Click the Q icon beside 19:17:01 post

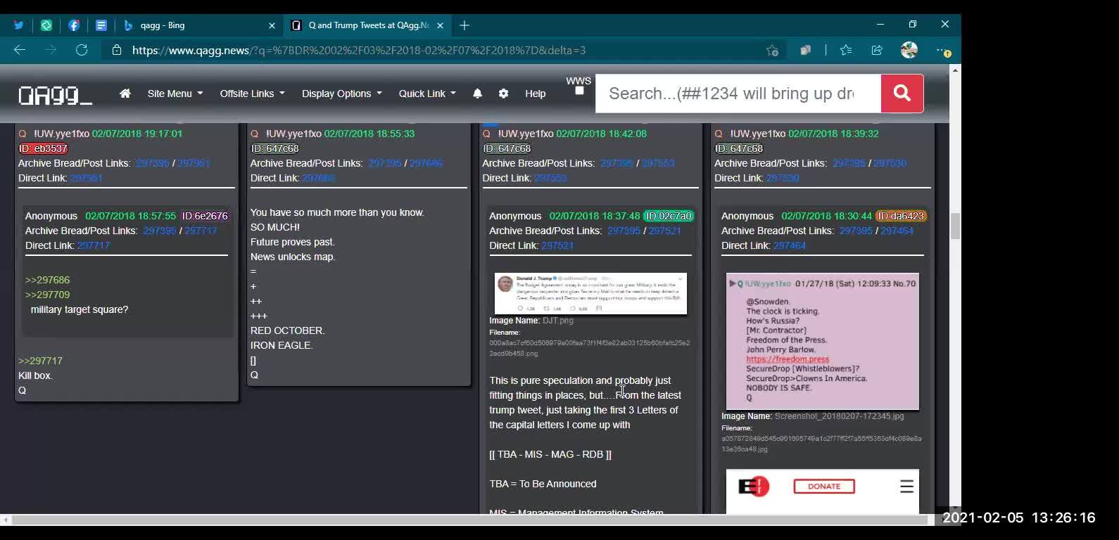pyautogui.click(x=23, y=134)
